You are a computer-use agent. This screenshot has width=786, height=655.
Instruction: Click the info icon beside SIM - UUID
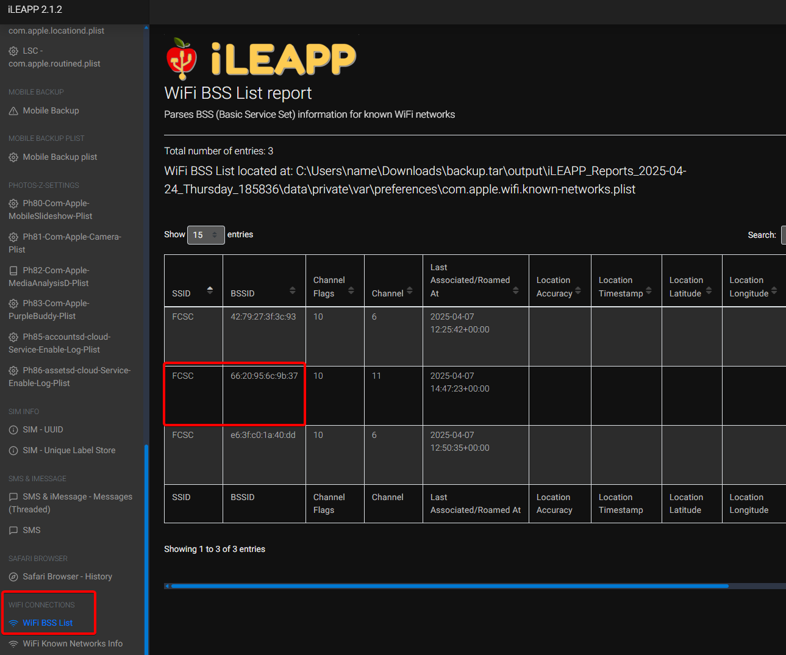tap(13, 430)
